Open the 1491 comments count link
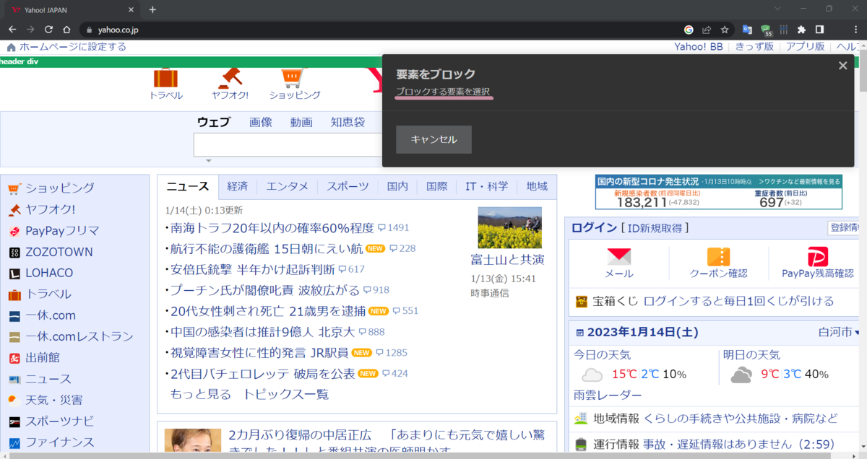 click(393, 228)
